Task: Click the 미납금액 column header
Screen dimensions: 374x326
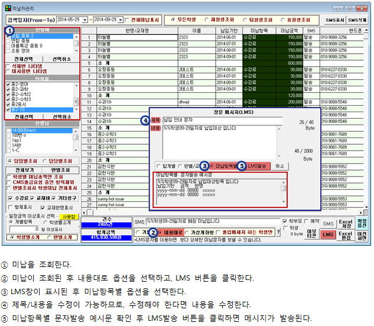Action: pyautogui.click(x=290, y=31)
